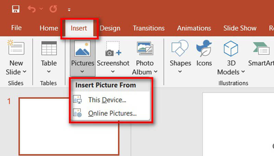Insert a New Slide icon
The height and width of the screenshot is (156, 274).
pos(16,49)
